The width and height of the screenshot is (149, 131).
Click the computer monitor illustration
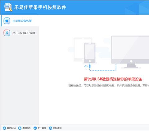[x=130, y=52]
